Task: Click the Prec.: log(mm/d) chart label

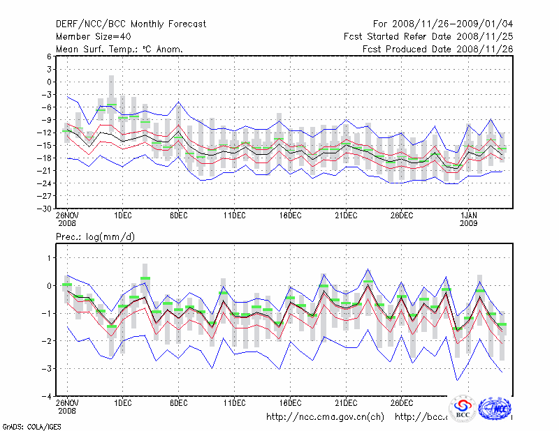Action: [96, 238]
